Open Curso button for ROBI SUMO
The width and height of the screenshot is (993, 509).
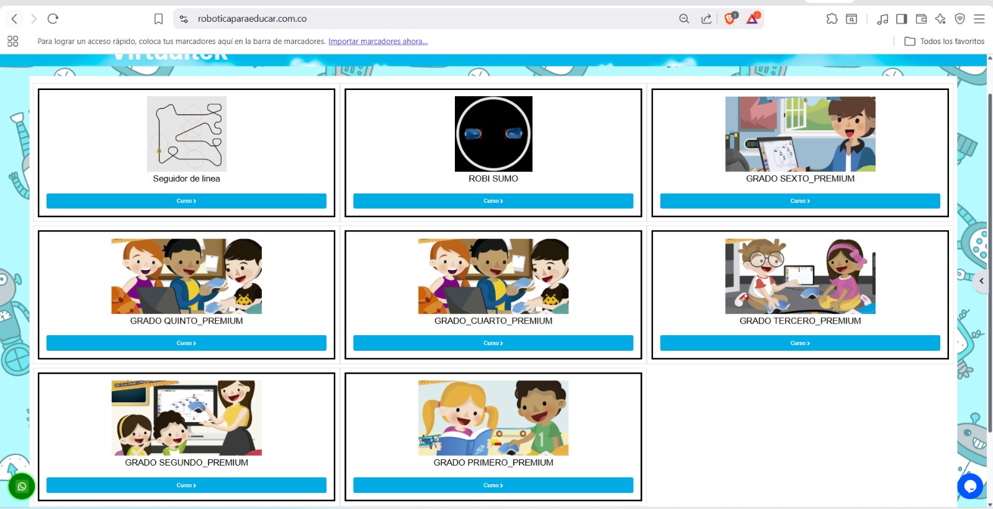coord(493,201)
